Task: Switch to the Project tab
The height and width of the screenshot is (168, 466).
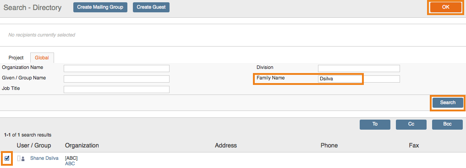Action: click(16, 58)
